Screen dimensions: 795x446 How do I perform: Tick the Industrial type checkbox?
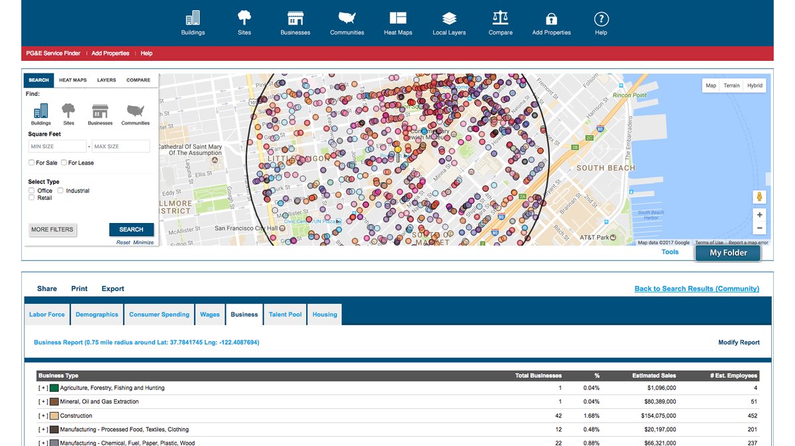[x=61, y=191]
